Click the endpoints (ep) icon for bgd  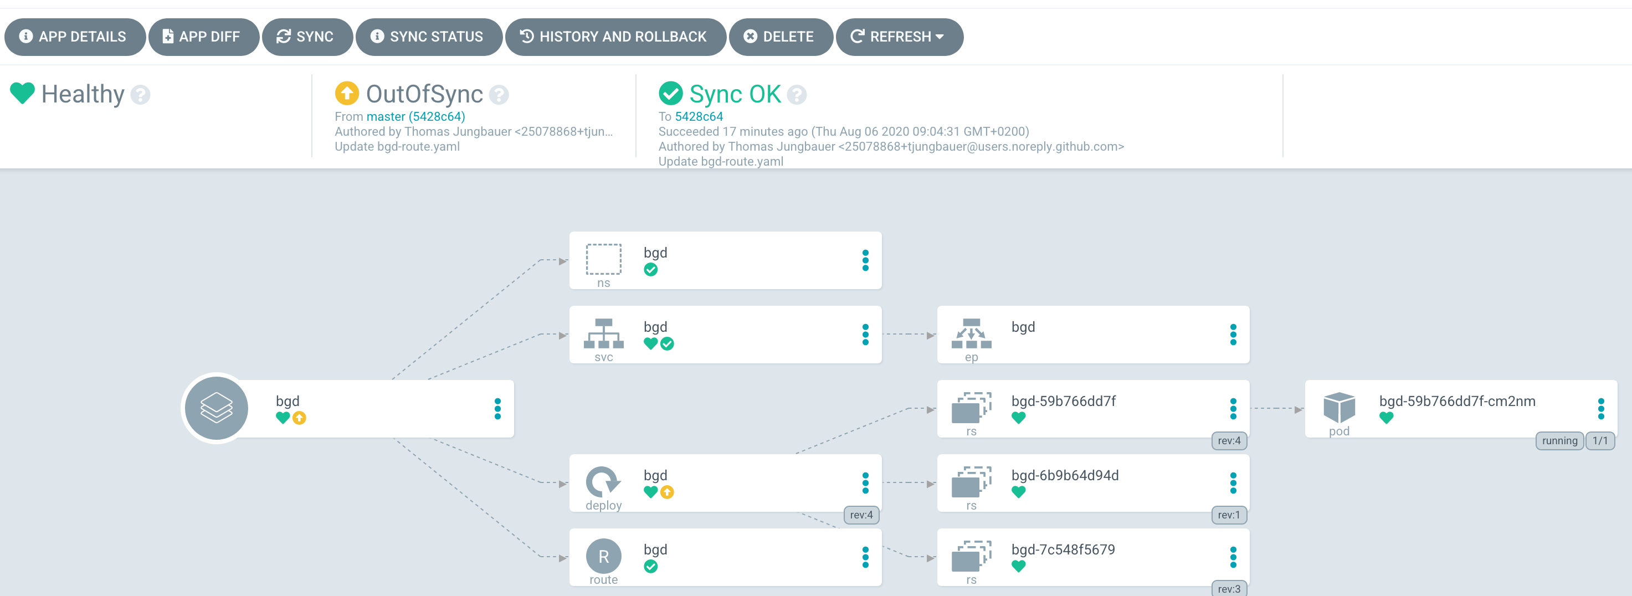[x=972, y=336]
